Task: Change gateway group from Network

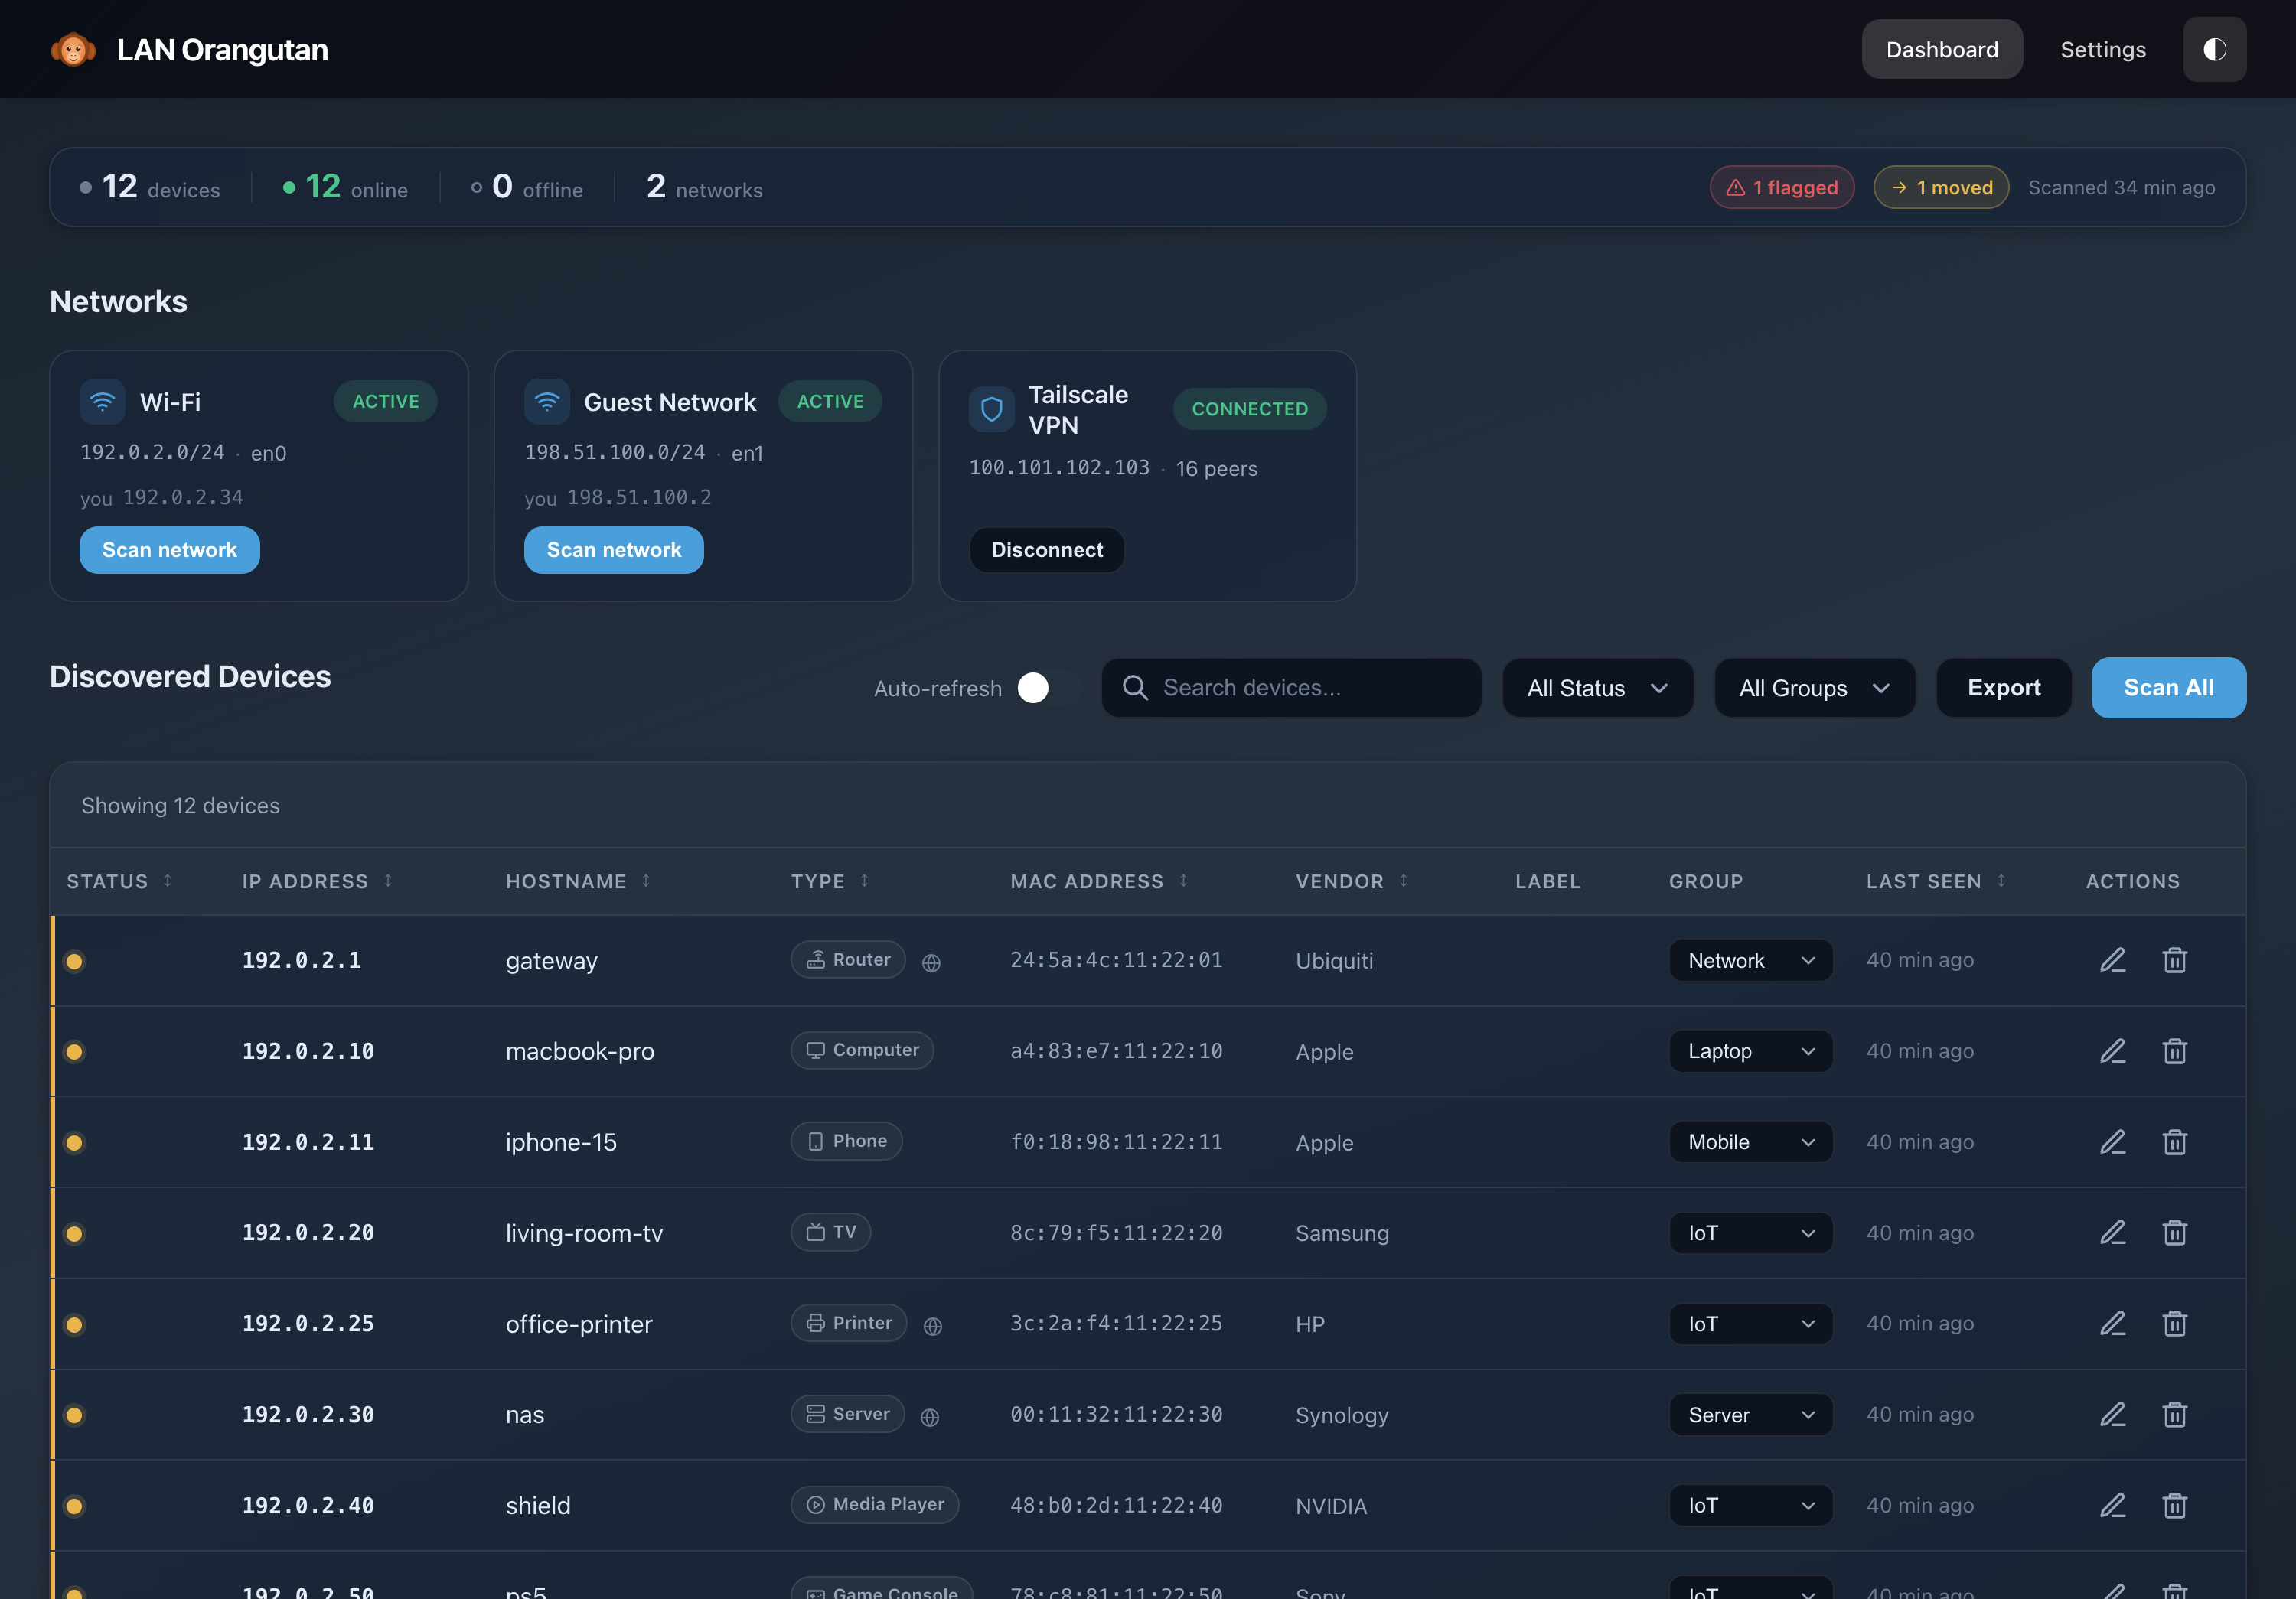Action: (x=1750, y=960)
